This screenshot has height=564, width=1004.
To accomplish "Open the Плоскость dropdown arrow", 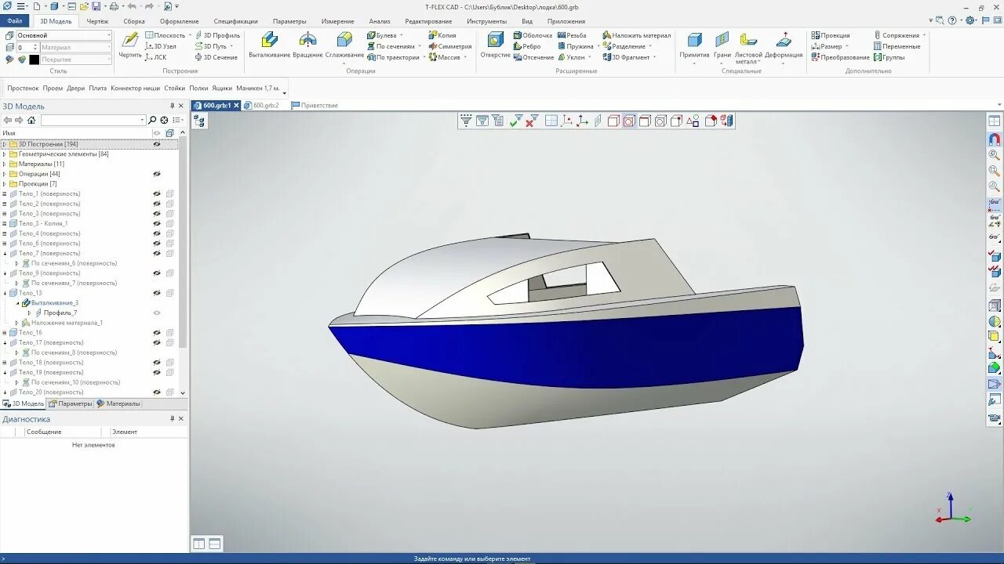I will pyautogui.click(x=189, y=35).
